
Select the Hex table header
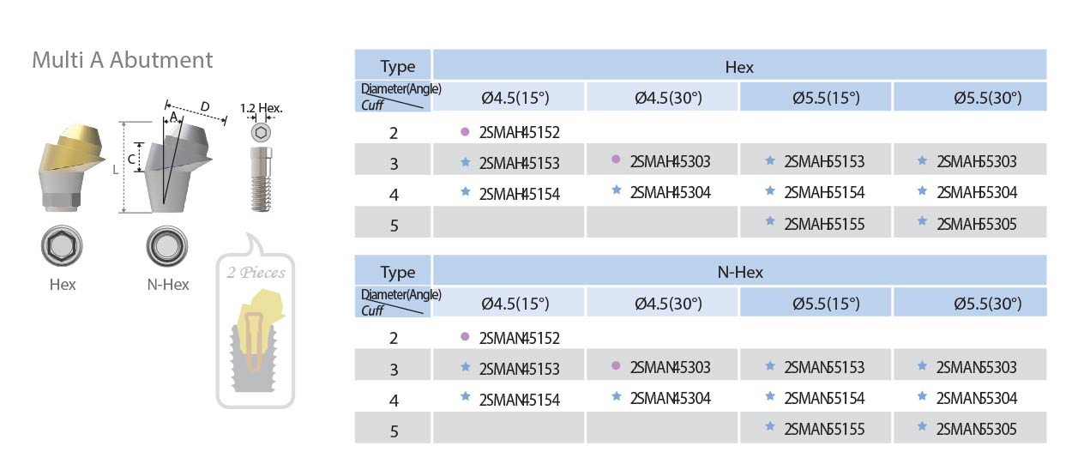click(739, 66)
